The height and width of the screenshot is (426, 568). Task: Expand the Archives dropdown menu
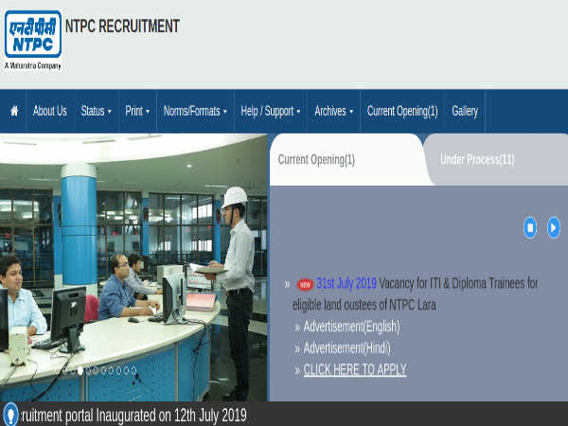pyautogui.click(x=333, y=111)
